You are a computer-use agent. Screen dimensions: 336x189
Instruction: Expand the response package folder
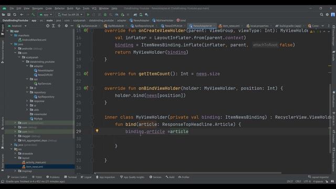click(x=27, y=101)
